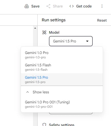Click the Save to Drive icon
The image size is (111, 126).
[x=27, y=6]
